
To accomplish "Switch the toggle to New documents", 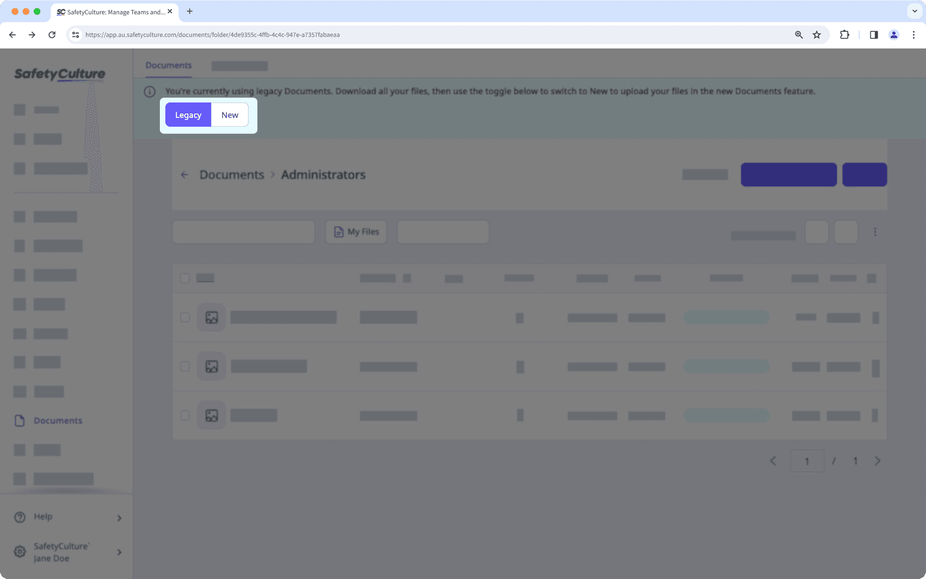I will [230, 115].
